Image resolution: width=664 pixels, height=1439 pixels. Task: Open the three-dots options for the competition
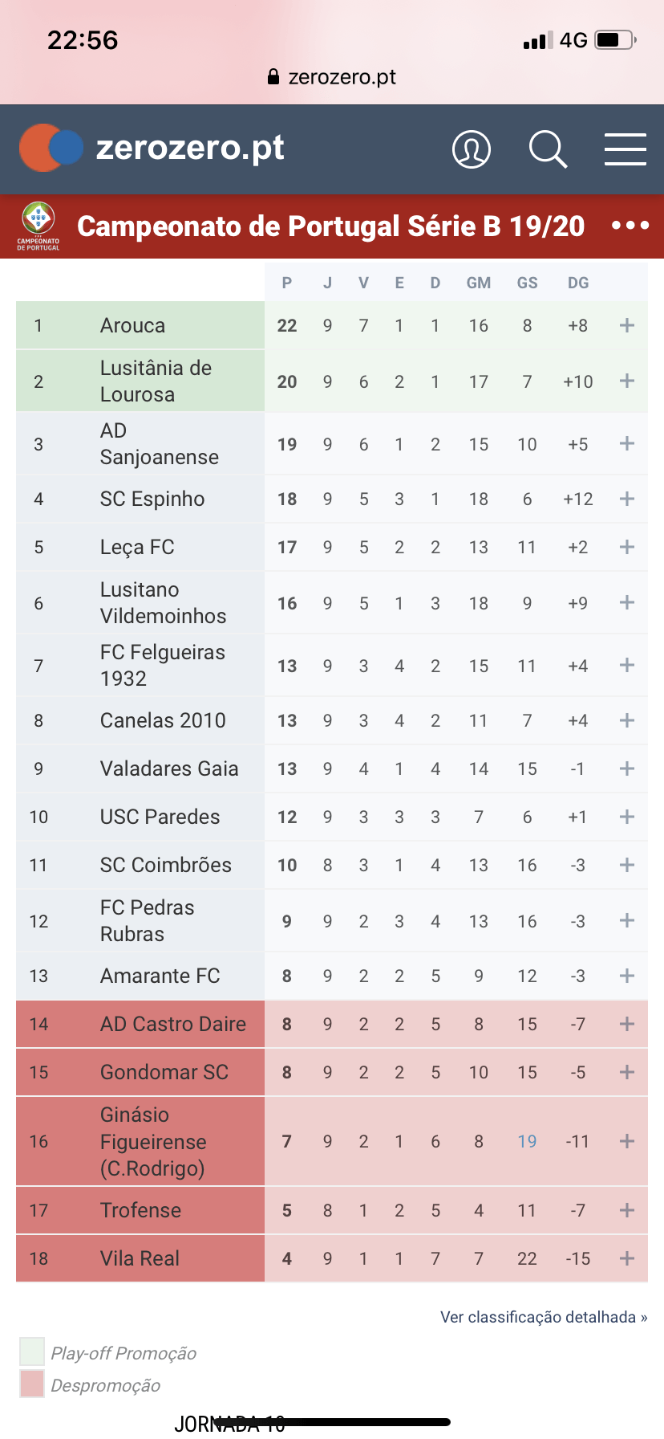tap(630, 226)
